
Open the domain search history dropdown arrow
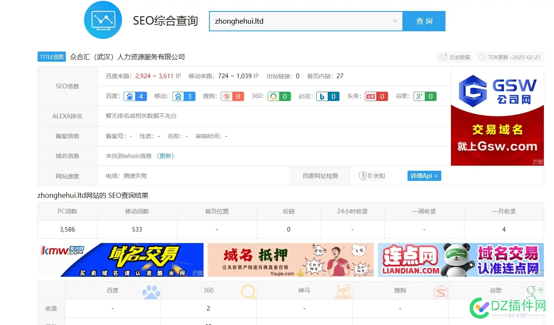[395, 21]
